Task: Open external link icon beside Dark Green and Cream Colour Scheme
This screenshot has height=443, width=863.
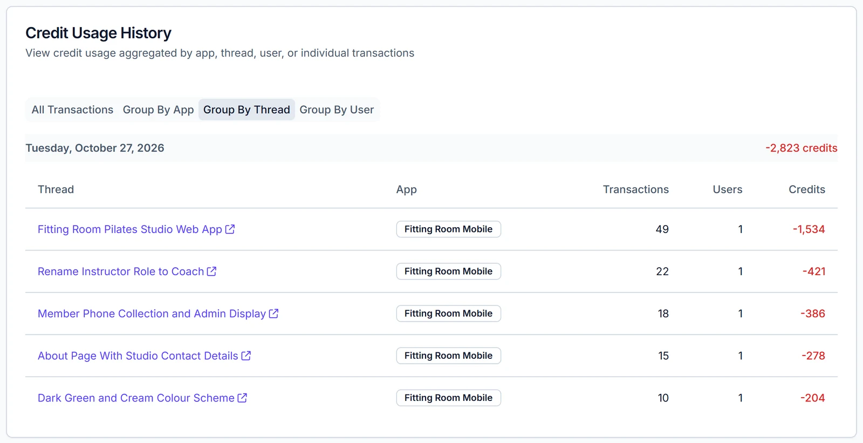Action: 242,398
